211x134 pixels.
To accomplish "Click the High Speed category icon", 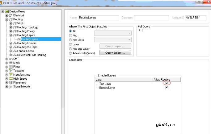I will [11, 79].
